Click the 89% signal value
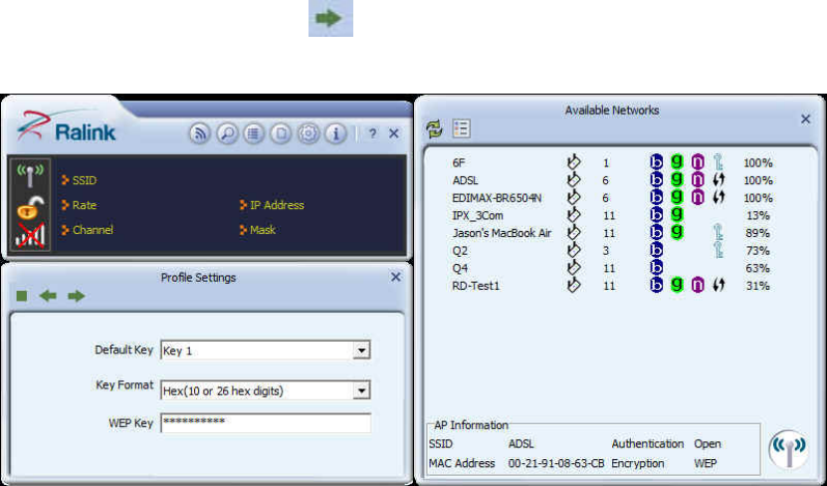The image size is (827, 486). (x=758, y=233)
